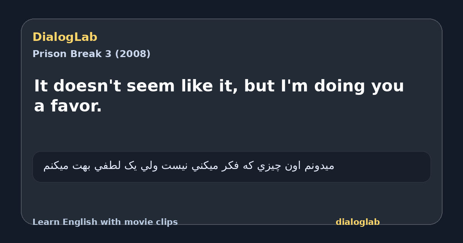Viewport: 463px width, 243px height.
Task: Select the Persian subtitle text line
Action: pos(189,166)
